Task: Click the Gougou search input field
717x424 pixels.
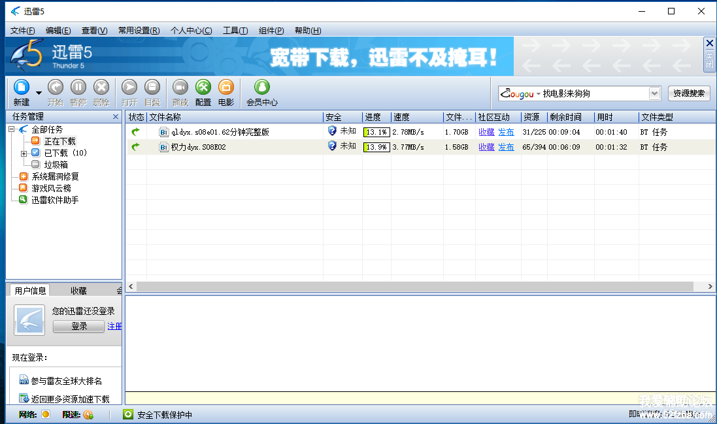Action: (x=595, y=93)
